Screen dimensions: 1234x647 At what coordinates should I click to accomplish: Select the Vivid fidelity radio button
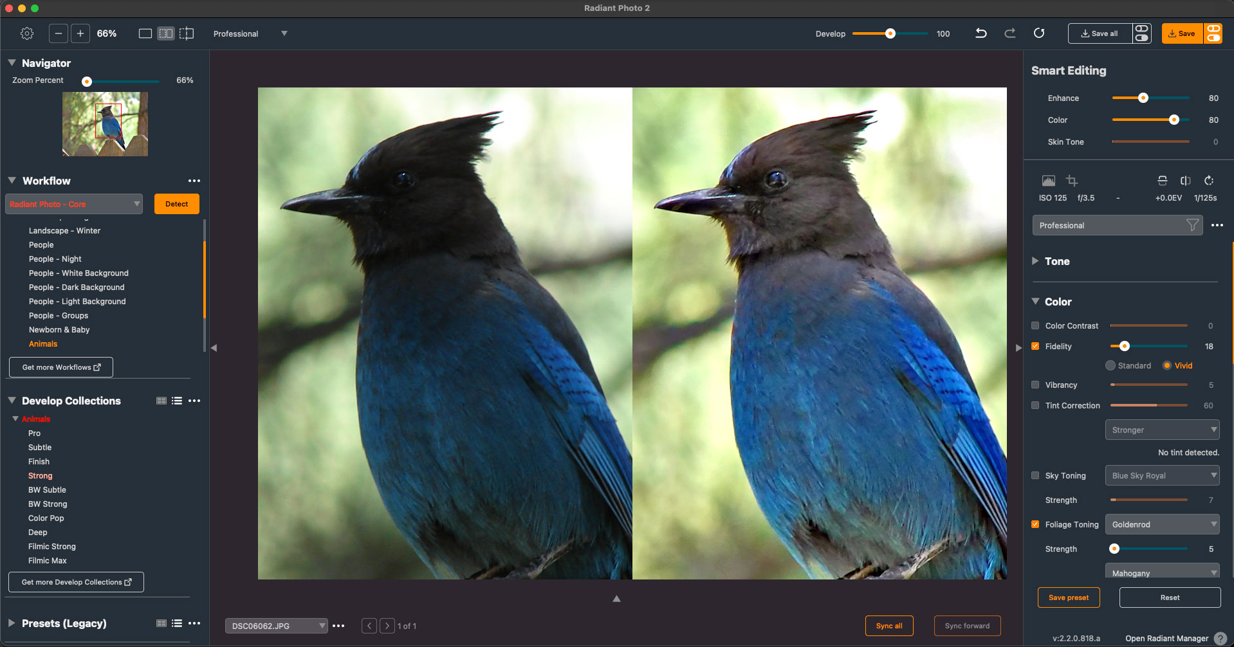[x=1167, y=365]
